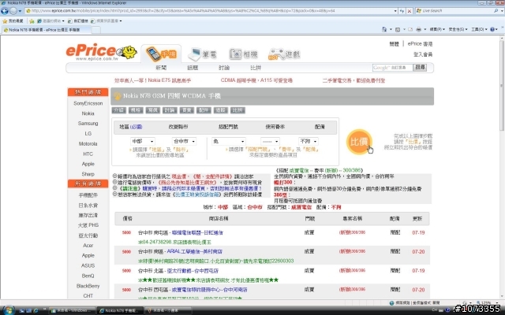Click the IE forward arrow button
This screenshot has height=315, width=505.
click(13, 11)
